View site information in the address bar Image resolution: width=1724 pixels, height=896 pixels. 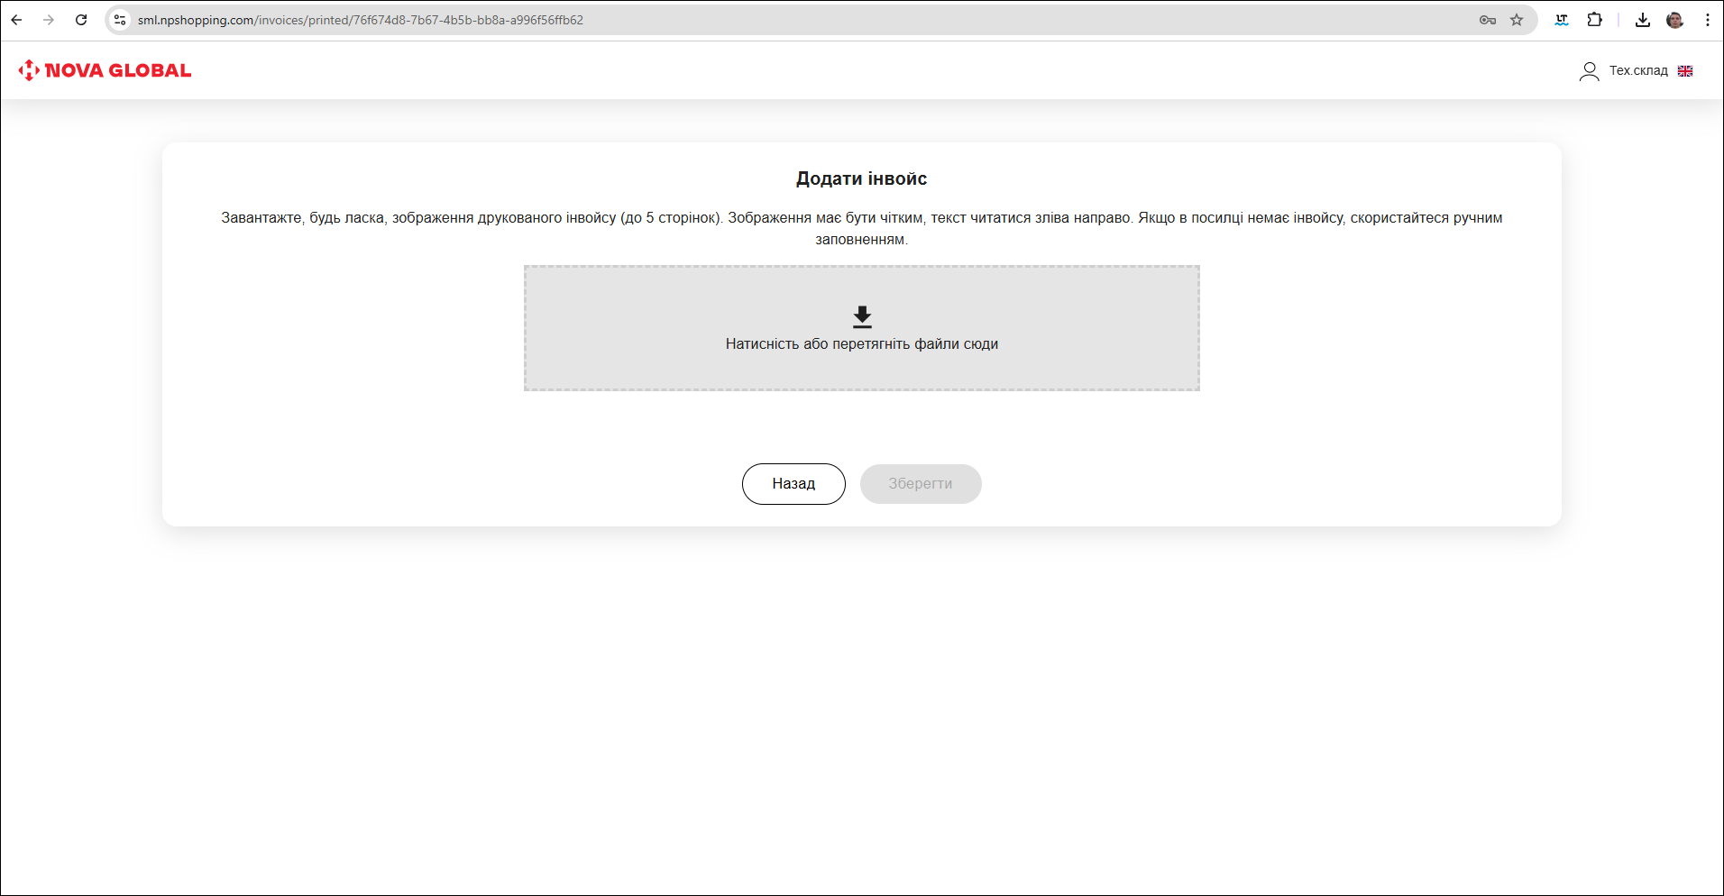tap(120, 20)
